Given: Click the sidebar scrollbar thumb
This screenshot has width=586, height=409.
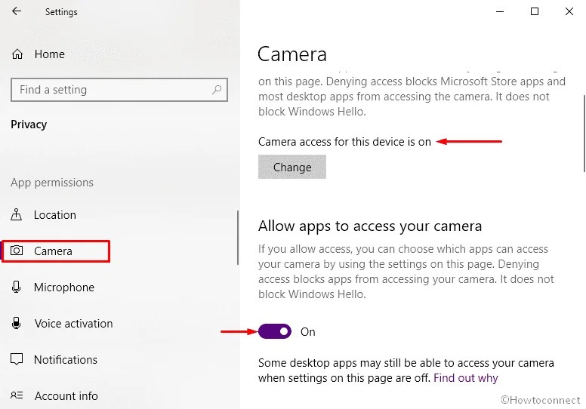Looking at the screenshot, I should pyautogui.click(x=238, y=238).
